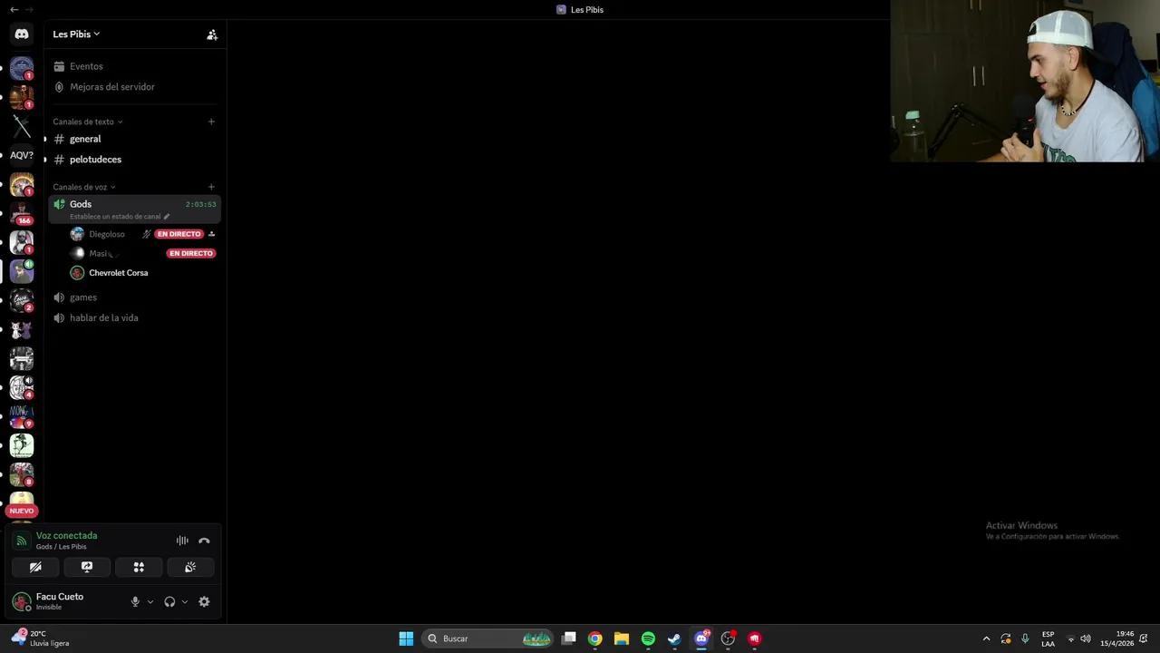Screen dimensions: 1160x653
Task: Click the webcam overlay thumbnail
Action: tap(1025, 81)
